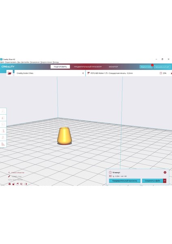Click the 10 минут print time text
This screenshot has width=172, height=244.
click(x=116, y=172)
